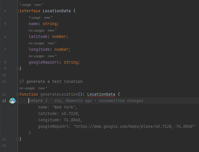
Task: Click 'new *' hint above generateLocation function
Action: click(x=43, y=88)
